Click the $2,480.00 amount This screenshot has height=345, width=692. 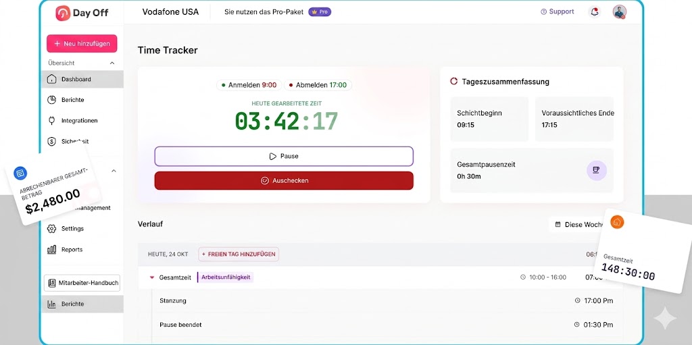53,201
